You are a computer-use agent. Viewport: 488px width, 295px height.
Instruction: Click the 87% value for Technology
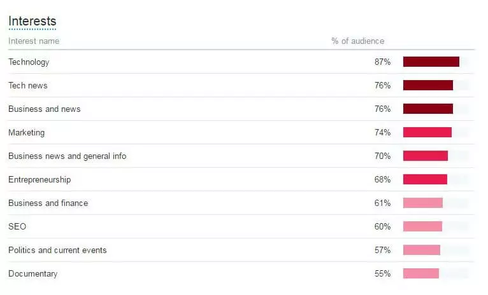click(382, 62)
